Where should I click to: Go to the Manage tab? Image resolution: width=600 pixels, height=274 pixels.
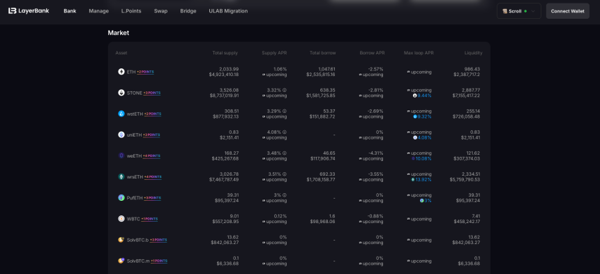click(99, 11)
